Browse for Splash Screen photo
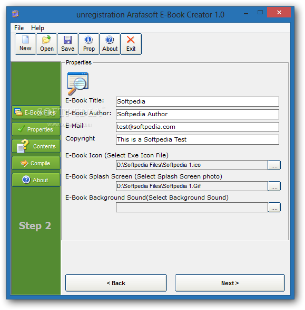This screenshot has width=305, height=310. point(274,186)
